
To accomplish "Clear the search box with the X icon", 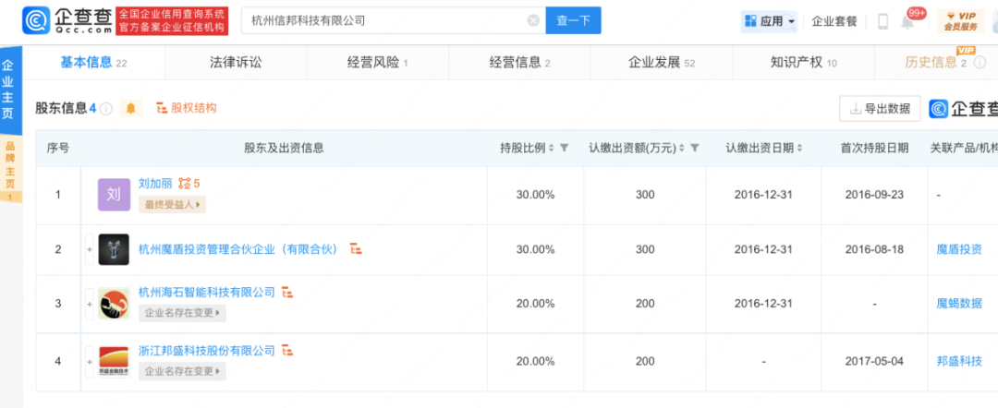I will [x=533, y=20].
